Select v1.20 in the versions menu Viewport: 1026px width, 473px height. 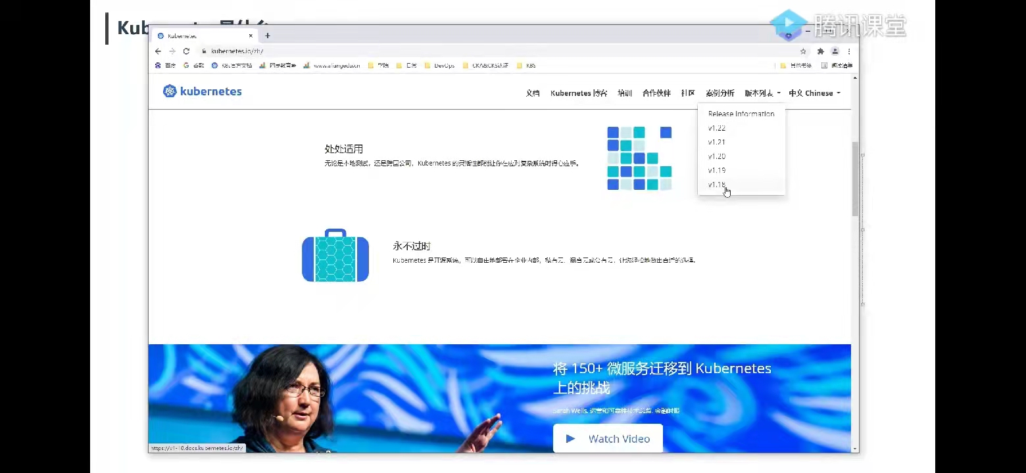coord(741,156)
